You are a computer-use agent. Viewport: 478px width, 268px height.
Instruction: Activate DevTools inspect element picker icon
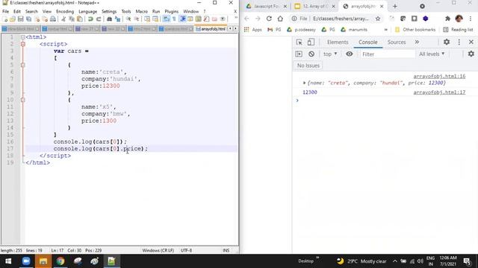coord(299,42)
